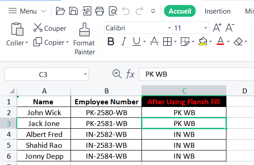Switch to the Accueil tab

pos(180,11)
